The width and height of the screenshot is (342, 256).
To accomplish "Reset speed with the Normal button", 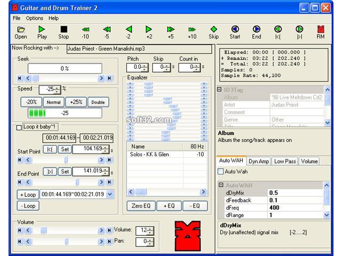I will pyautogui.click(x=53, y=102).
